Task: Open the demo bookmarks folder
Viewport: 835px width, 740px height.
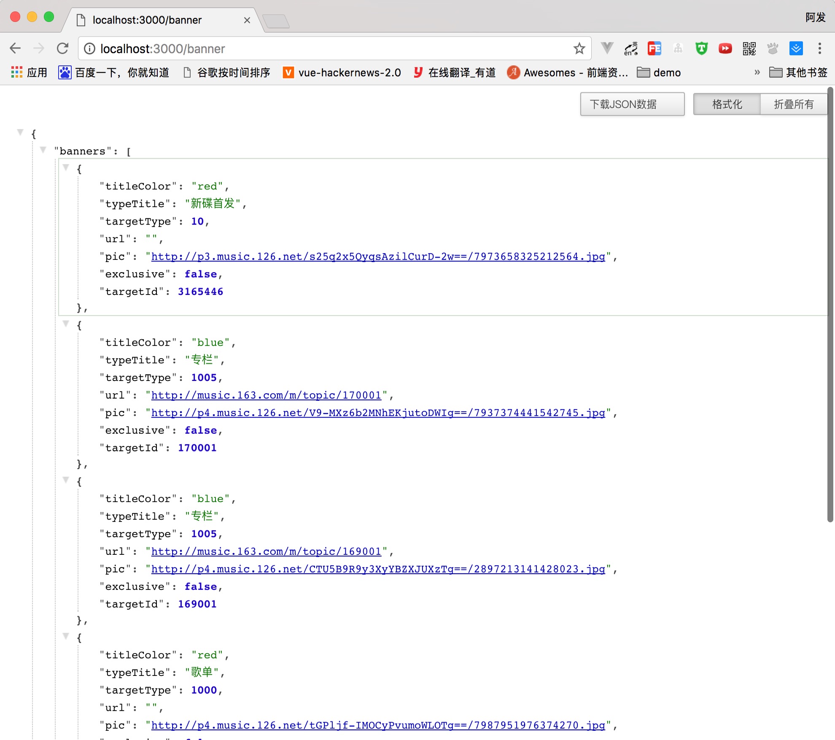Action: coord(659,73)
